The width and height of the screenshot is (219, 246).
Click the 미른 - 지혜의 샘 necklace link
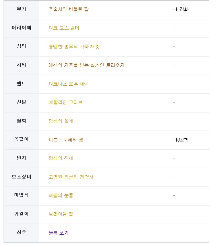pyautogui.click(x=66, y=140)
